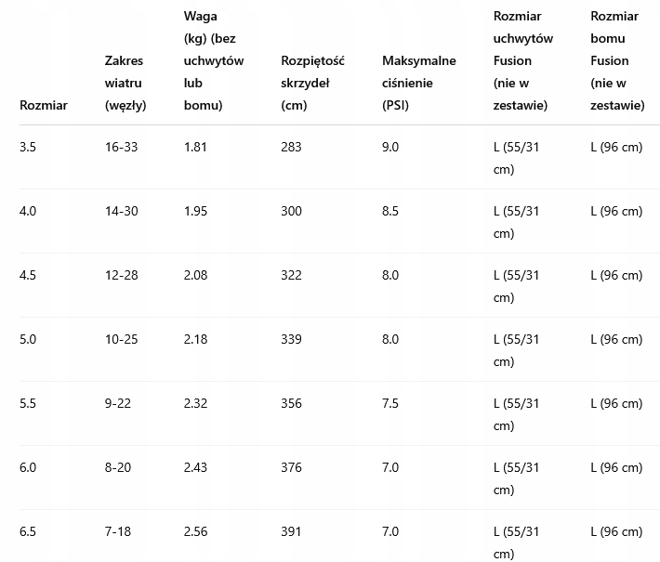Click the weight value 2.32
This screenshot has width=660, height=562.
click(x=195, y=403)
